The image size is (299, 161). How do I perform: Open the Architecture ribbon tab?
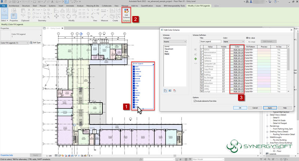(x=14, y=6)
